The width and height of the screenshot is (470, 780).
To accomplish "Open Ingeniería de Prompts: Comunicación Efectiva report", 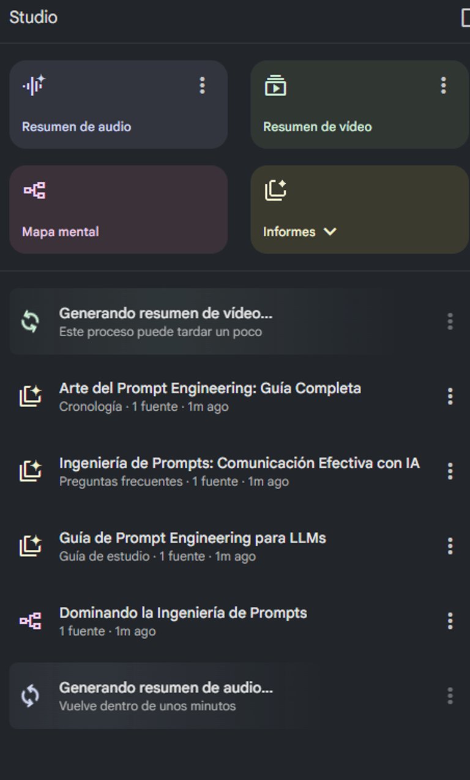I will [x=239, y=463].
